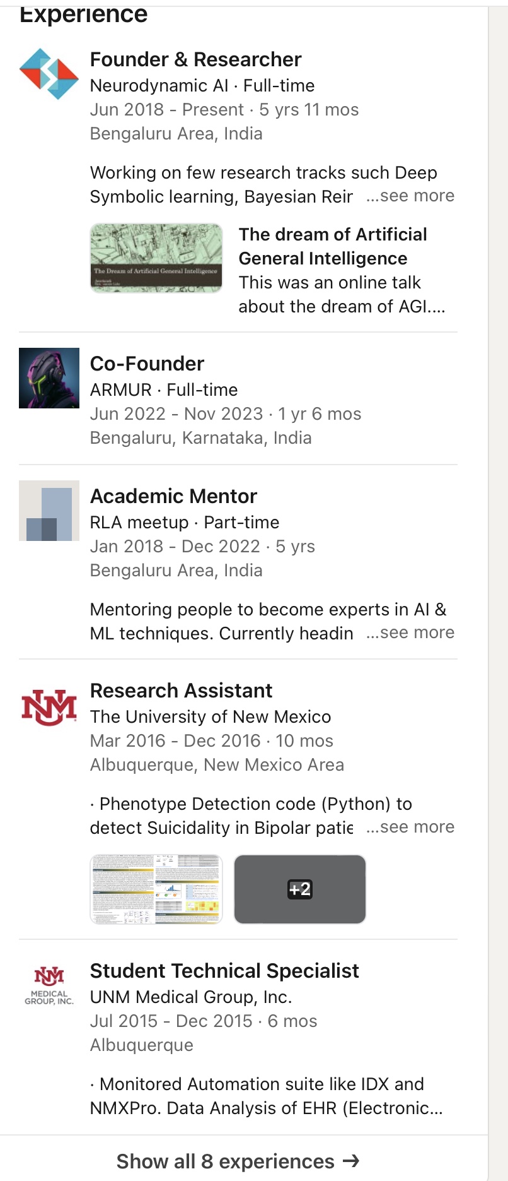View the +2 additional media items

300,889
